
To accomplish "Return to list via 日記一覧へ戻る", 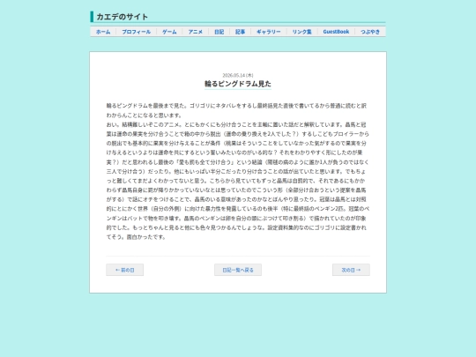I will point(238,270).
